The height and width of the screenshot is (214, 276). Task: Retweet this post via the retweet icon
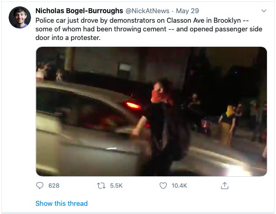coord(101,185)
